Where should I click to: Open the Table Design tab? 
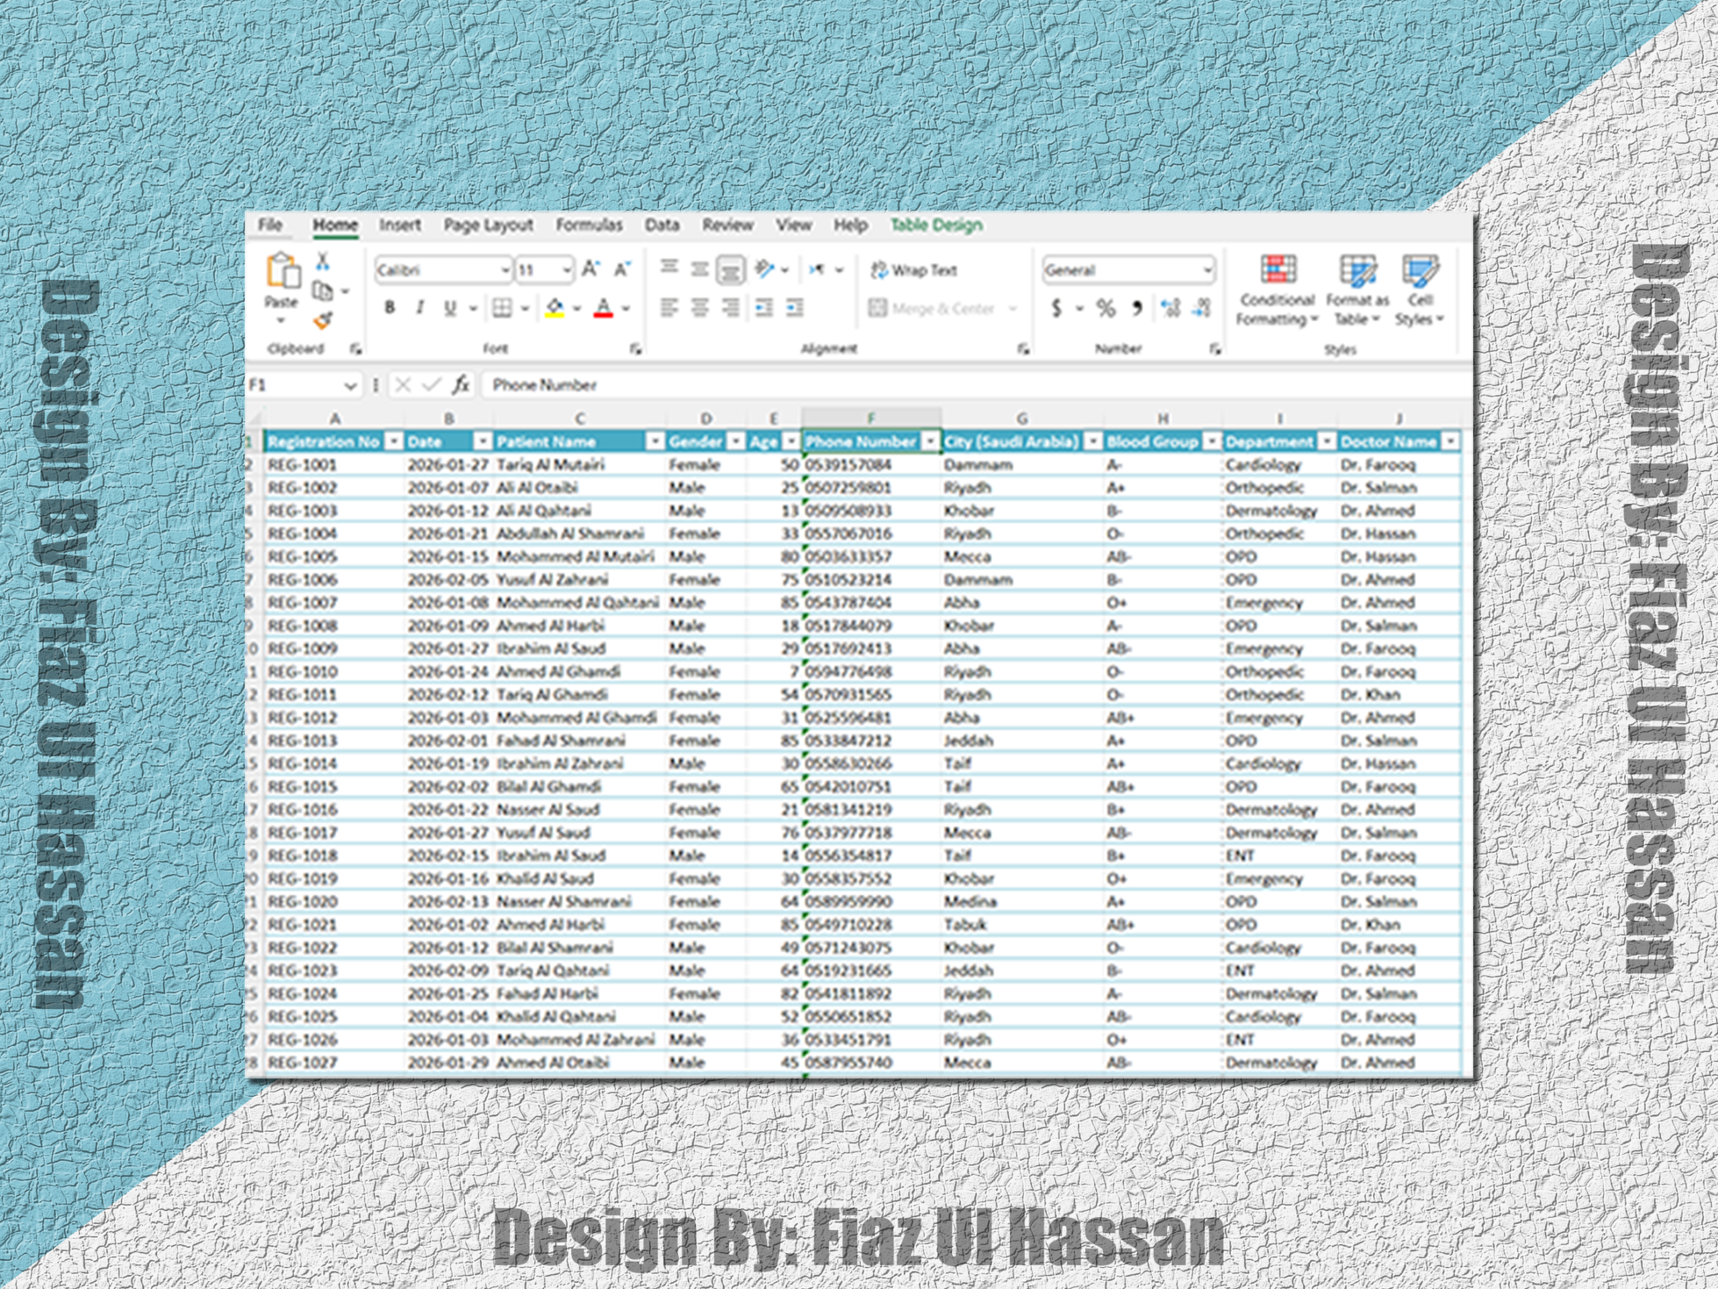point(936,226)
